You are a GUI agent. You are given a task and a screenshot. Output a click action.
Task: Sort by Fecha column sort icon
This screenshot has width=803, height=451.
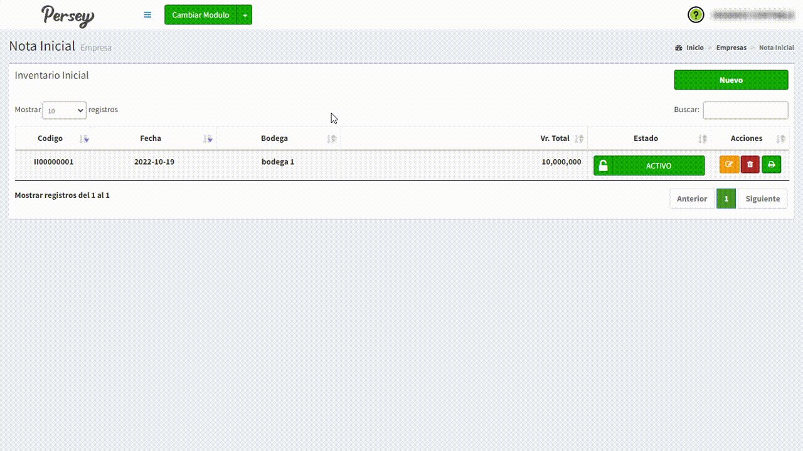coord(208,139)
